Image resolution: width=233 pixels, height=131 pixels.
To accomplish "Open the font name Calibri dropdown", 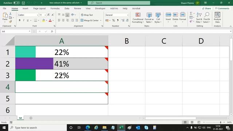I will [37, 15].
